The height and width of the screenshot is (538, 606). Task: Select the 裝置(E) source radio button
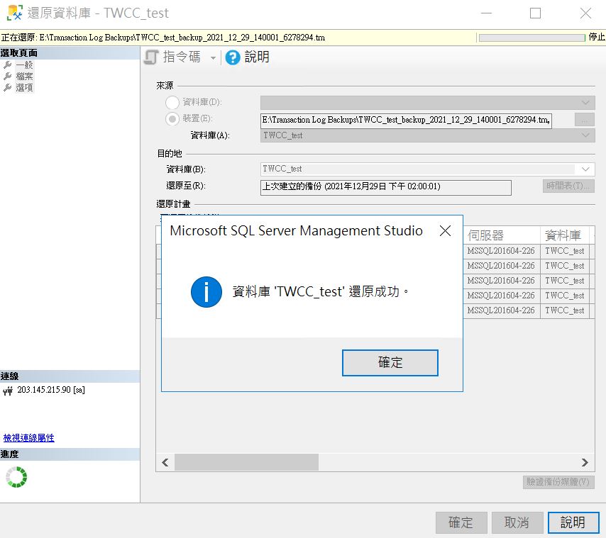(172, 118)
